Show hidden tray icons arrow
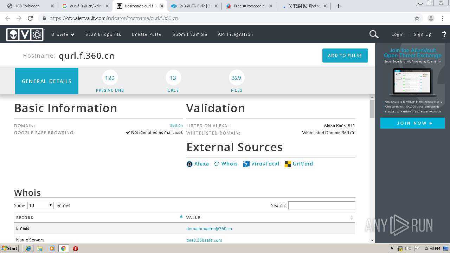 (x=392, y=249)
